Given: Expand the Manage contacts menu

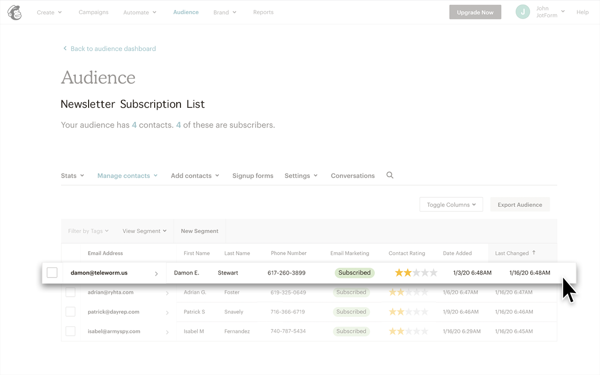Looking at the screenshot, I should 127,176.
